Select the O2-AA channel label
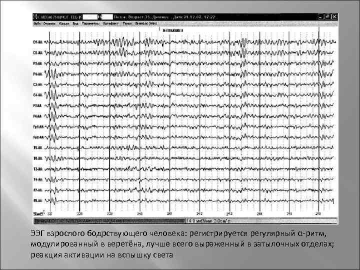Screen dimensions: 360x270 tap(37, 53)
